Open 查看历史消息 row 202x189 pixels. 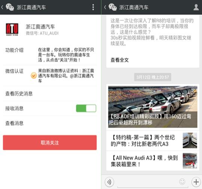tap(50, 94)
